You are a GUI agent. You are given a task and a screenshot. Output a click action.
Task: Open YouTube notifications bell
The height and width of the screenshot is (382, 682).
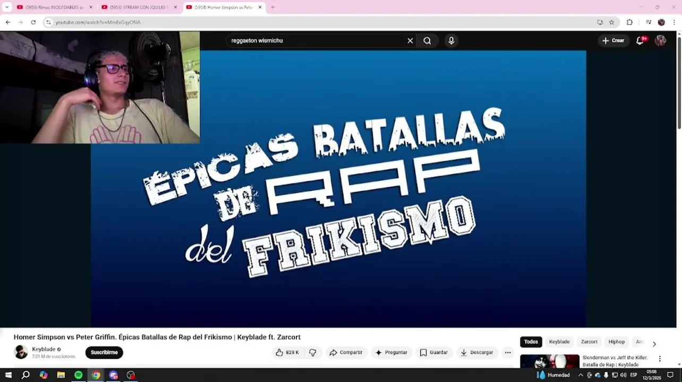640,41
